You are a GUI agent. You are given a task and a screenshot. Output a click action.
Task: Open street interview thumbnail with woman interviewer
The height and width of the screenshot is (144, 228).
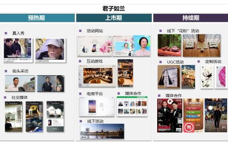(50, 83)
